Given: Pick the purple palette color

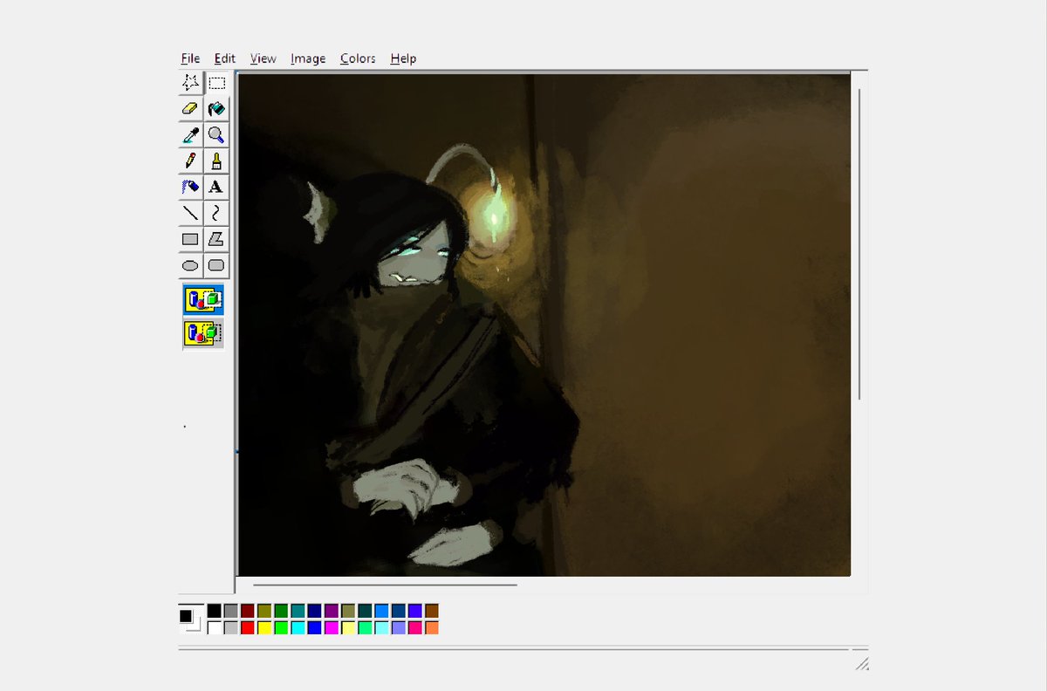Looking at the screenshot, I should [331, 611].
